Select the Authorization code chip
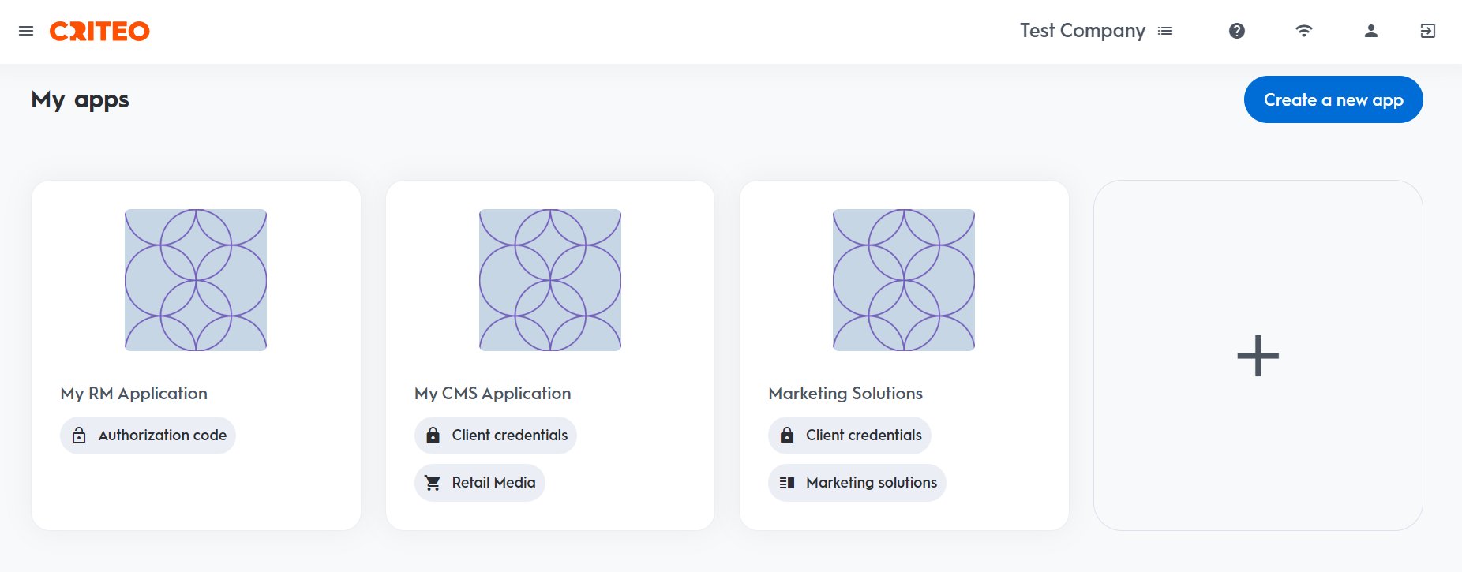The image size is (1462, 572). (148, 436)
